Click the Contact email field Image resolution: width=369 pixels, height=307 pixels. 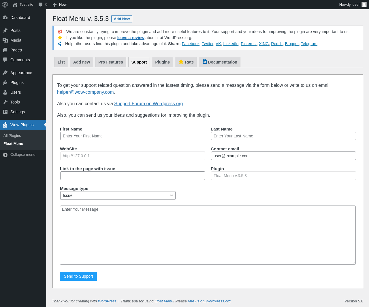click(283, 156)
